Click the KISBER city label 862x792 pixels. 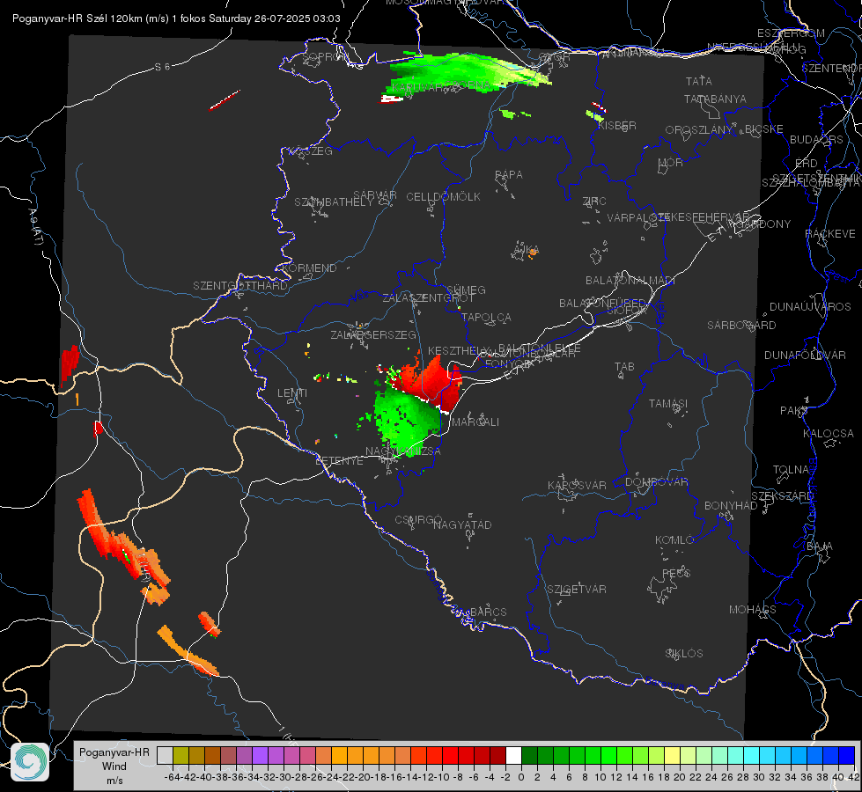click(x=617, y=126)
